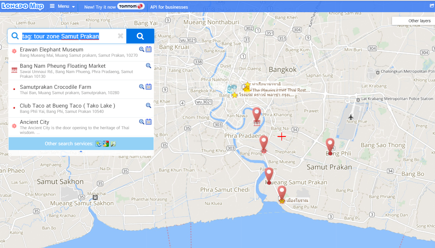The width and height of the screenshot is (435, 248).
Task: Click the airplane airport icon on map
Action: point(351,117)
